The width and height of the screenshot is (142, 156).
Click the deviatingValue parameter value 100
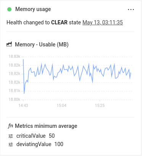click(x=59, y=144)
